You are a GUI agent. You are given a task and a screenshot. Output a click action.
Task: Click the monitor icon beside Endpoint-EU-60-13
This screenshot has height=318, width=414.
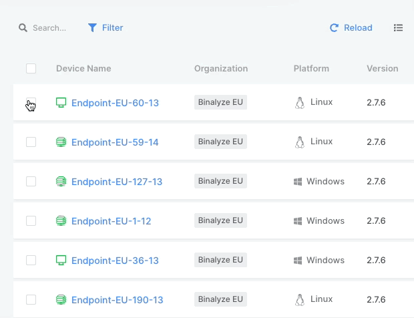coord(61,103)
